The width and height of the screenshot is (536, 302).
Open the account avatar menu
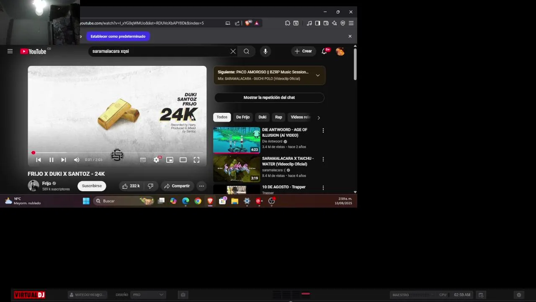point(340,51)
